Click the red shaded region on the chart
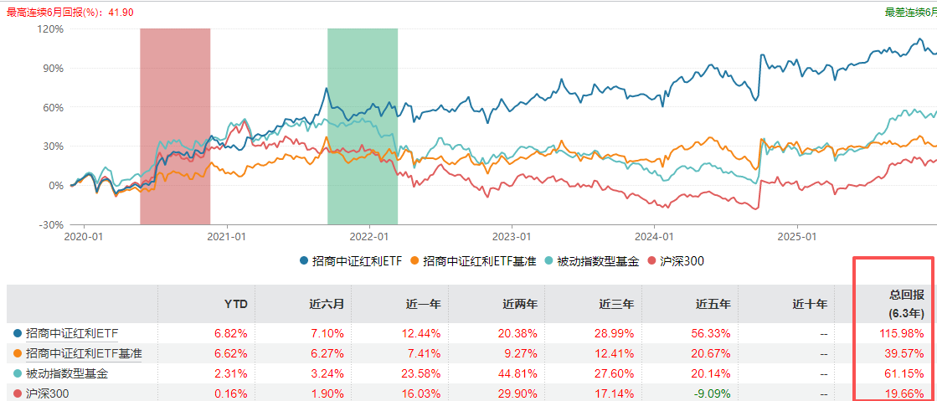The height and width of the screenshot is (401, 937). pos(175,126)
